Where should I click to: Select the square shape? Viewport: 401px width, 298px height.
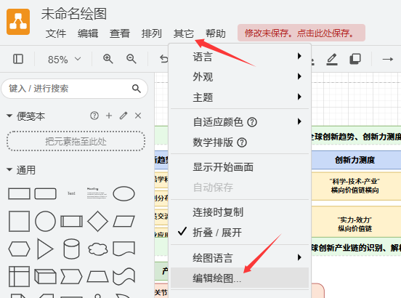(x=19, y=221)
